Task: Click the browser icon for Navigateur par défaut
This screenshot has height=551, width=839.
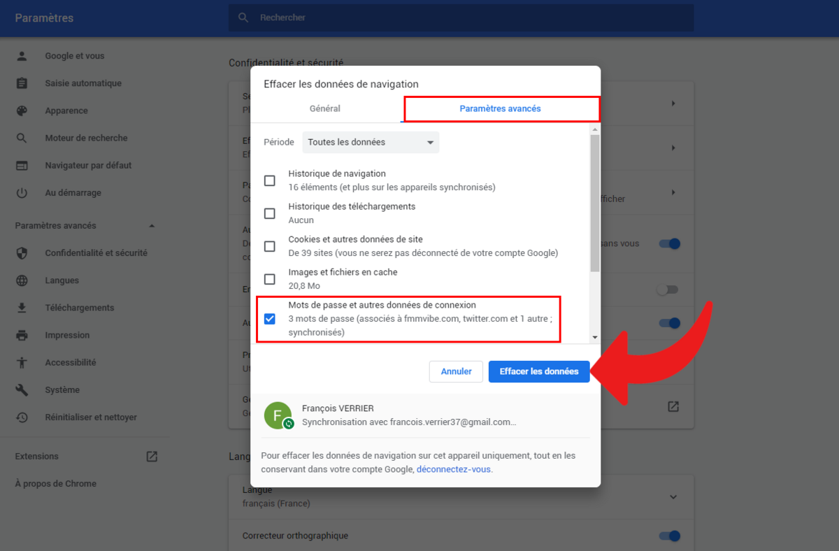Action: [22, 166]
